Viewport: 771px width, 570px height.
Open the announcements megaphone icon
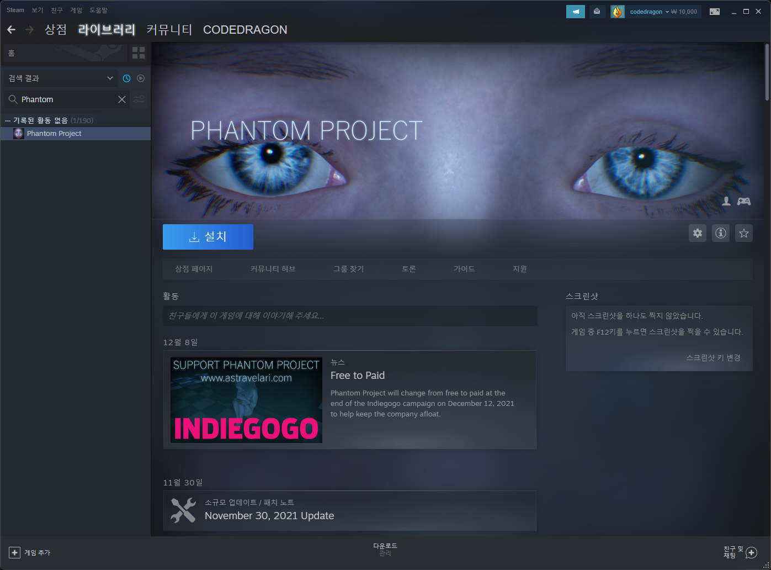coord(576,12)
